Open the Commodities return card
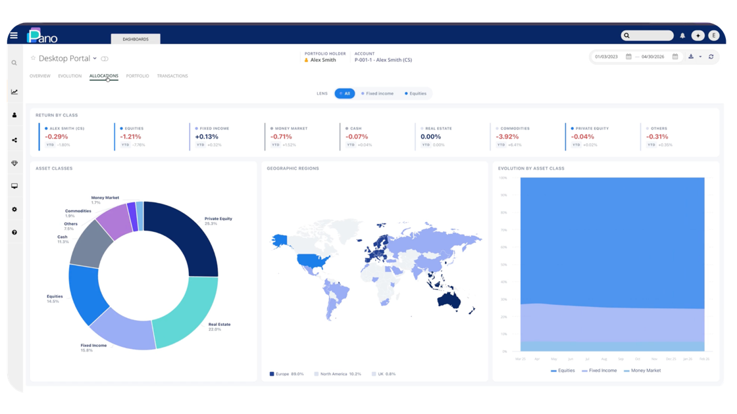This screenshot has width=737, height=414. click(x=526, y=137)
